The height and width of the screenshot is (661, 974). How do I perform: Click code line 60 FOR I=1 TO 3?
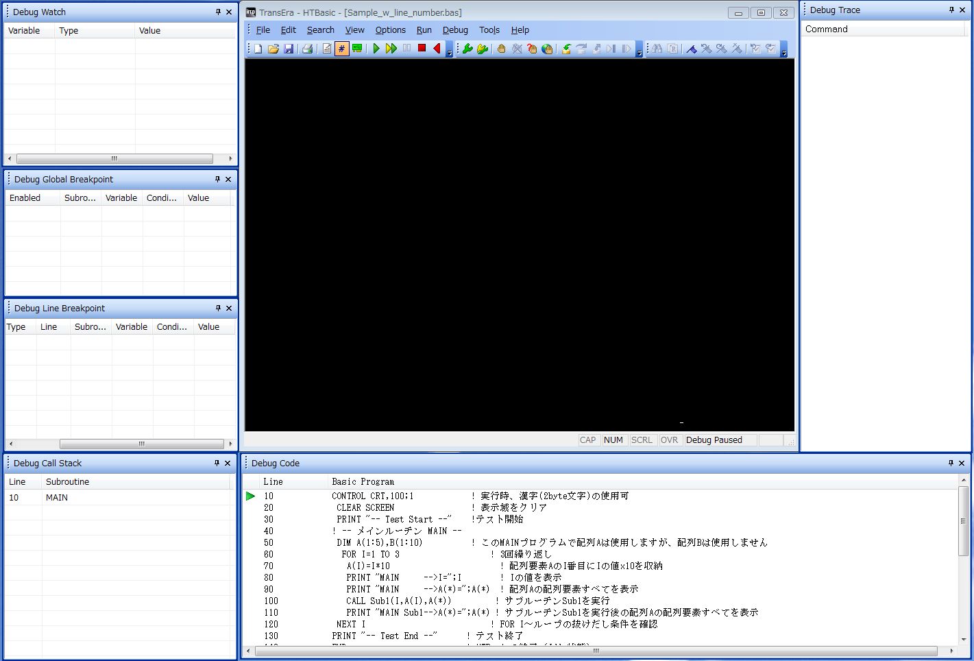(370, 554)
